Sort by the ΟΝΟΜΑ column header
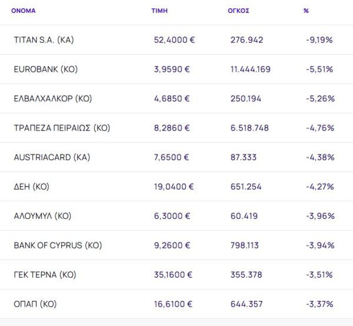Viewport: 353px width, 326px height. [x=24, y=11]
